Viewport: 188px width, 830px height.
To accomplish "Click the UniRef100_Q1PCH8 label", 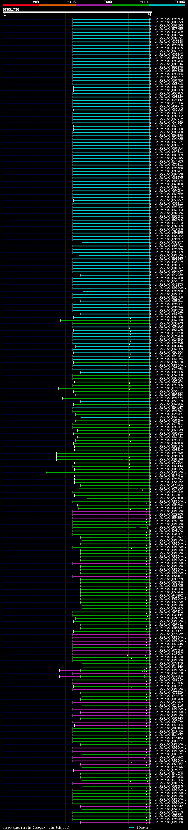I will tap(169, 229).
